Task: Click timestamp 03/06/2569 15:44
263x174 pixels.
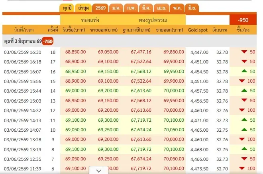Action: pos(23,91)
